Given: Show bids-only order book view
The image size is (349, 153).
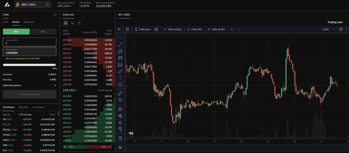Looking at the screenshot, I should (72, 23).
